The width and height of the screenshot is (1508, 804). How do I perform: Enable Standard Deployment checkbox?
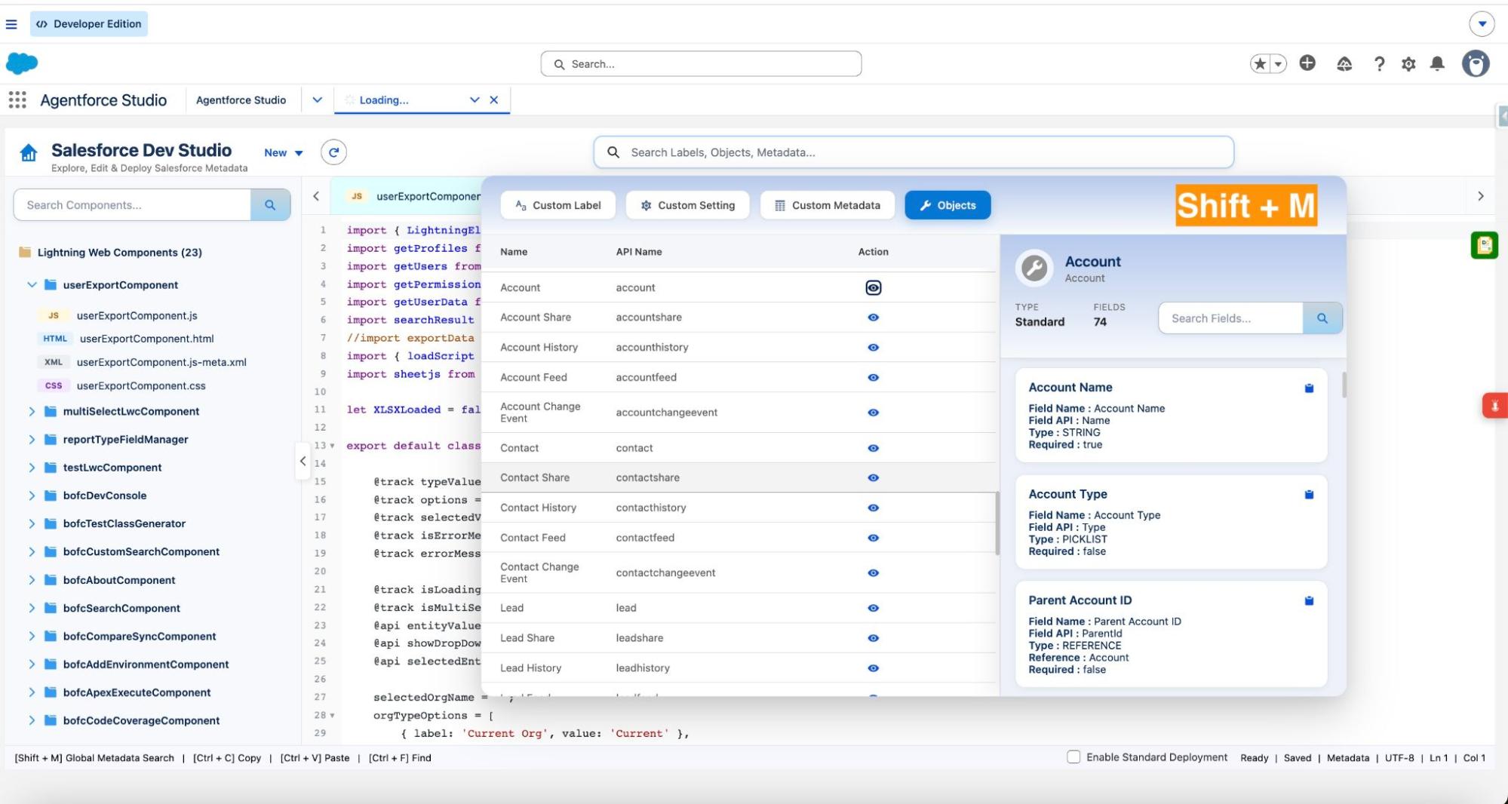click(1073, 756)
